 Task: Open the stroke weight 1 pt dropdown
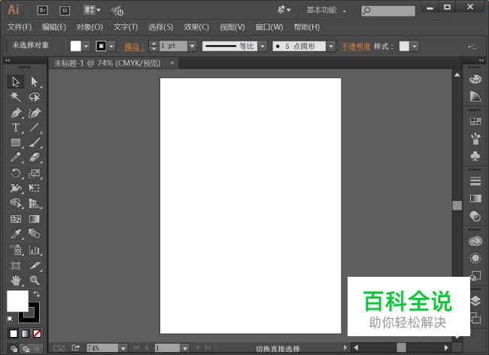(x=192, y=46)
